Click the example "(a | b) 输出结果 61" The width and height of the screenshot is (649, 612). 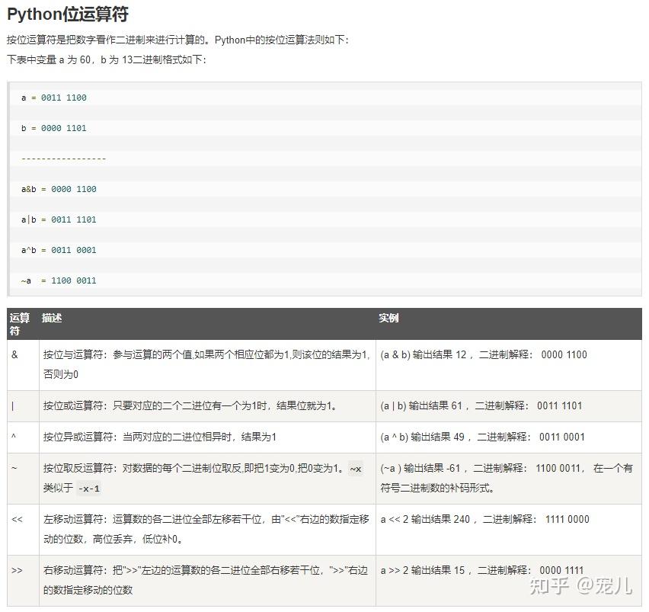point(509,406)
